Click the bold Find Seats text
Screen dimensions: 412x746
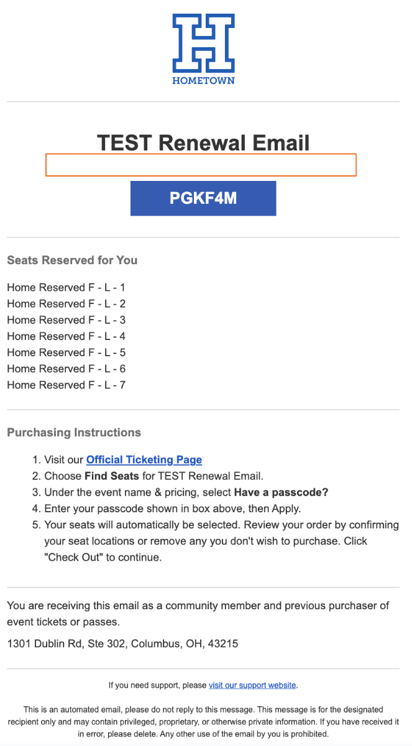[106, 476]
